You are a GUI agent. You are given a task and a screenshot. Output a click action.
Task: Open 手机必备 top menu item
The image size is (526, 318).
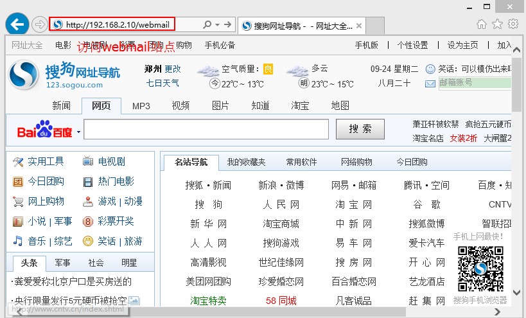[x=220, y=45]
